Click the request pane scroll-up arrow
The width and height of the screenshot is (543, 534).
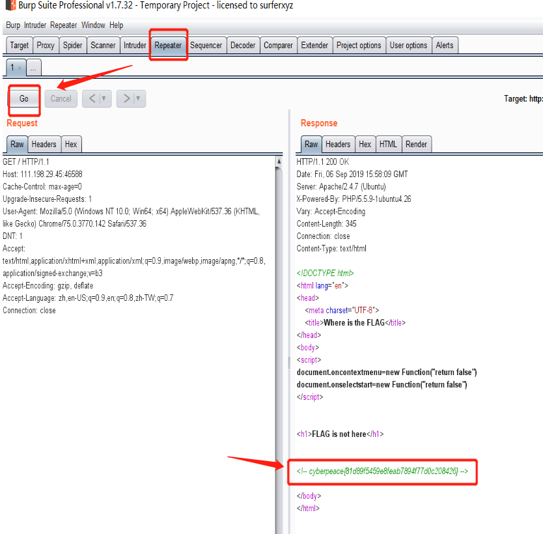pos(279,162)
